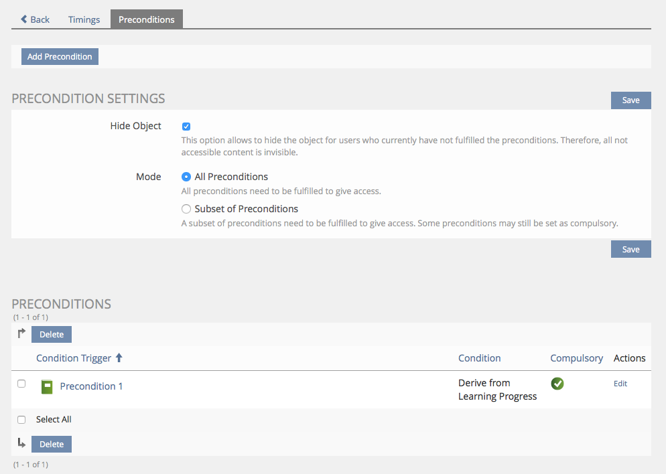Image resolution: width=666 pixels, height=474 pixels.
Task: Click the Back chevron arrow icon
Action: pos(24,19)
